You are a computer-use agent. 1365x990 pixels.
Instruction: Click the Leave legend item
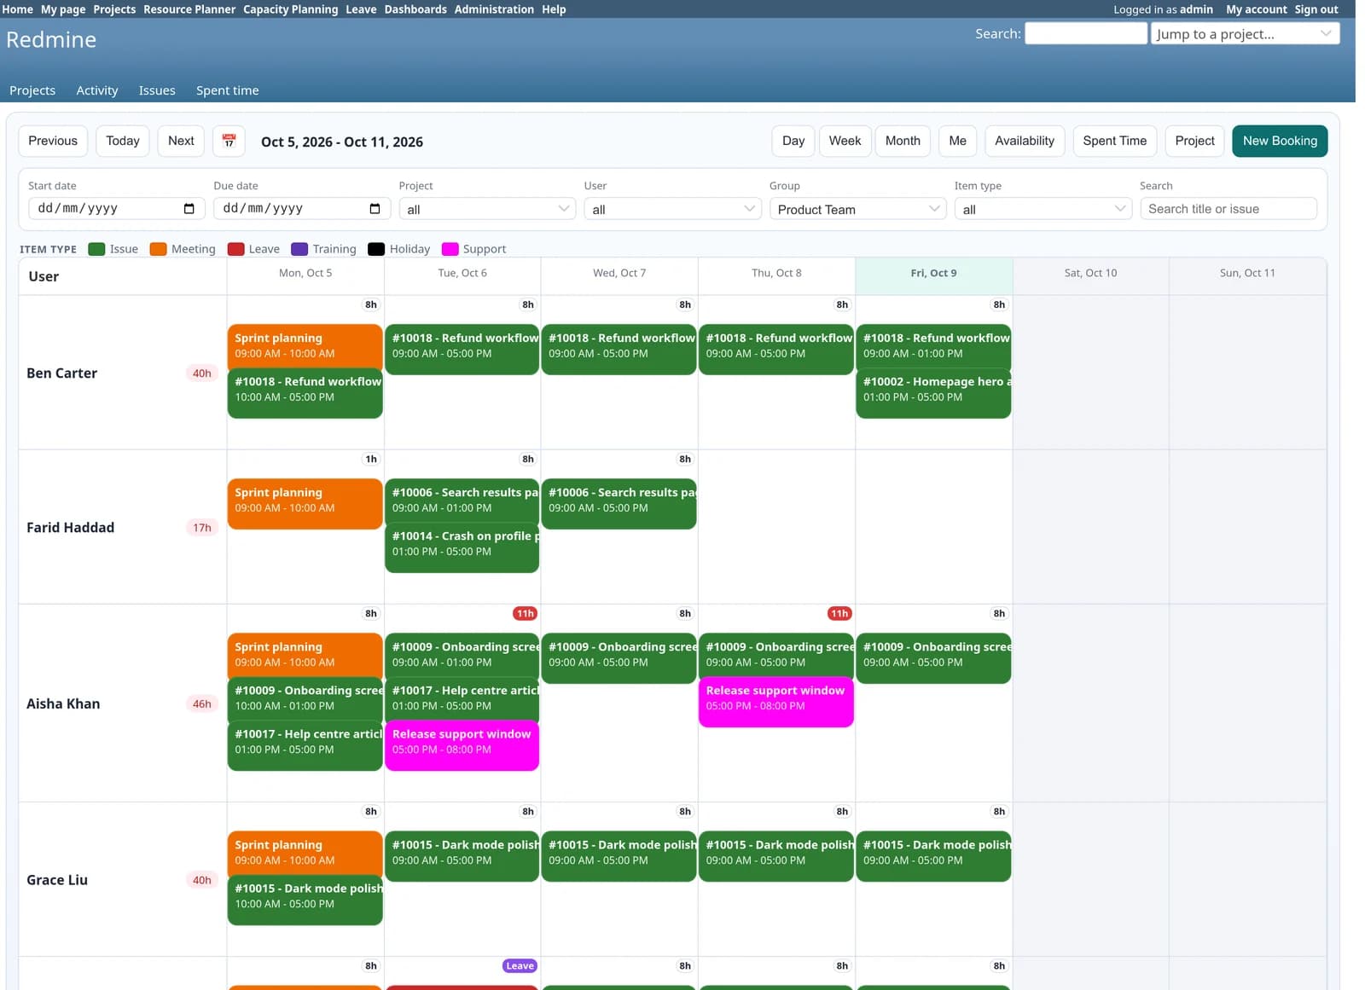point(253,249)
